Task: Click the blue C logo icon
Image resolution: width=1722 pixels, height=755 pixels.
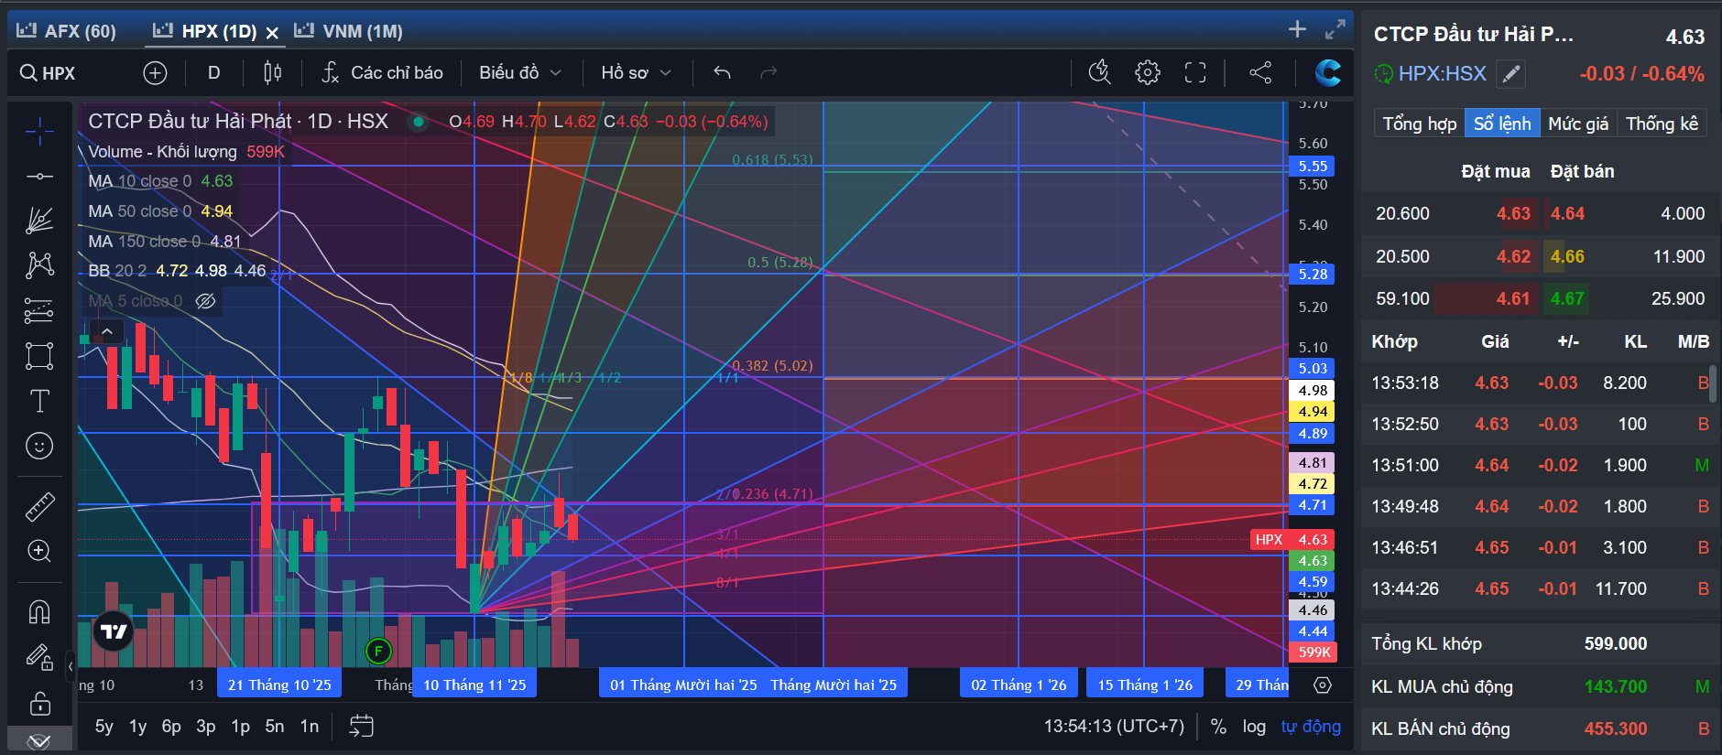Action: (x=1327, y=72)
